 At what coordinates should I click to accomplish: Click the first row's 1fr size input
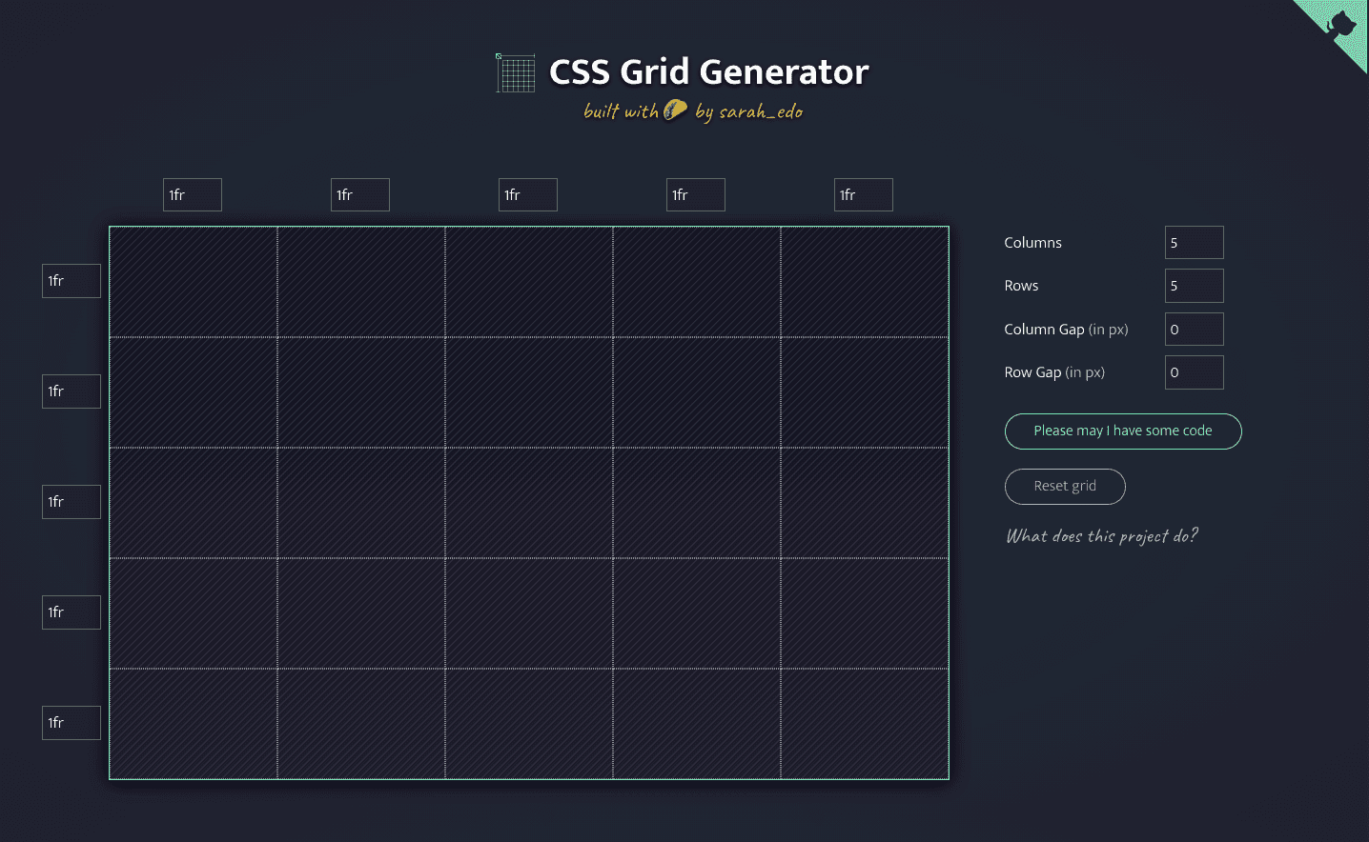[x=72, y=281]
